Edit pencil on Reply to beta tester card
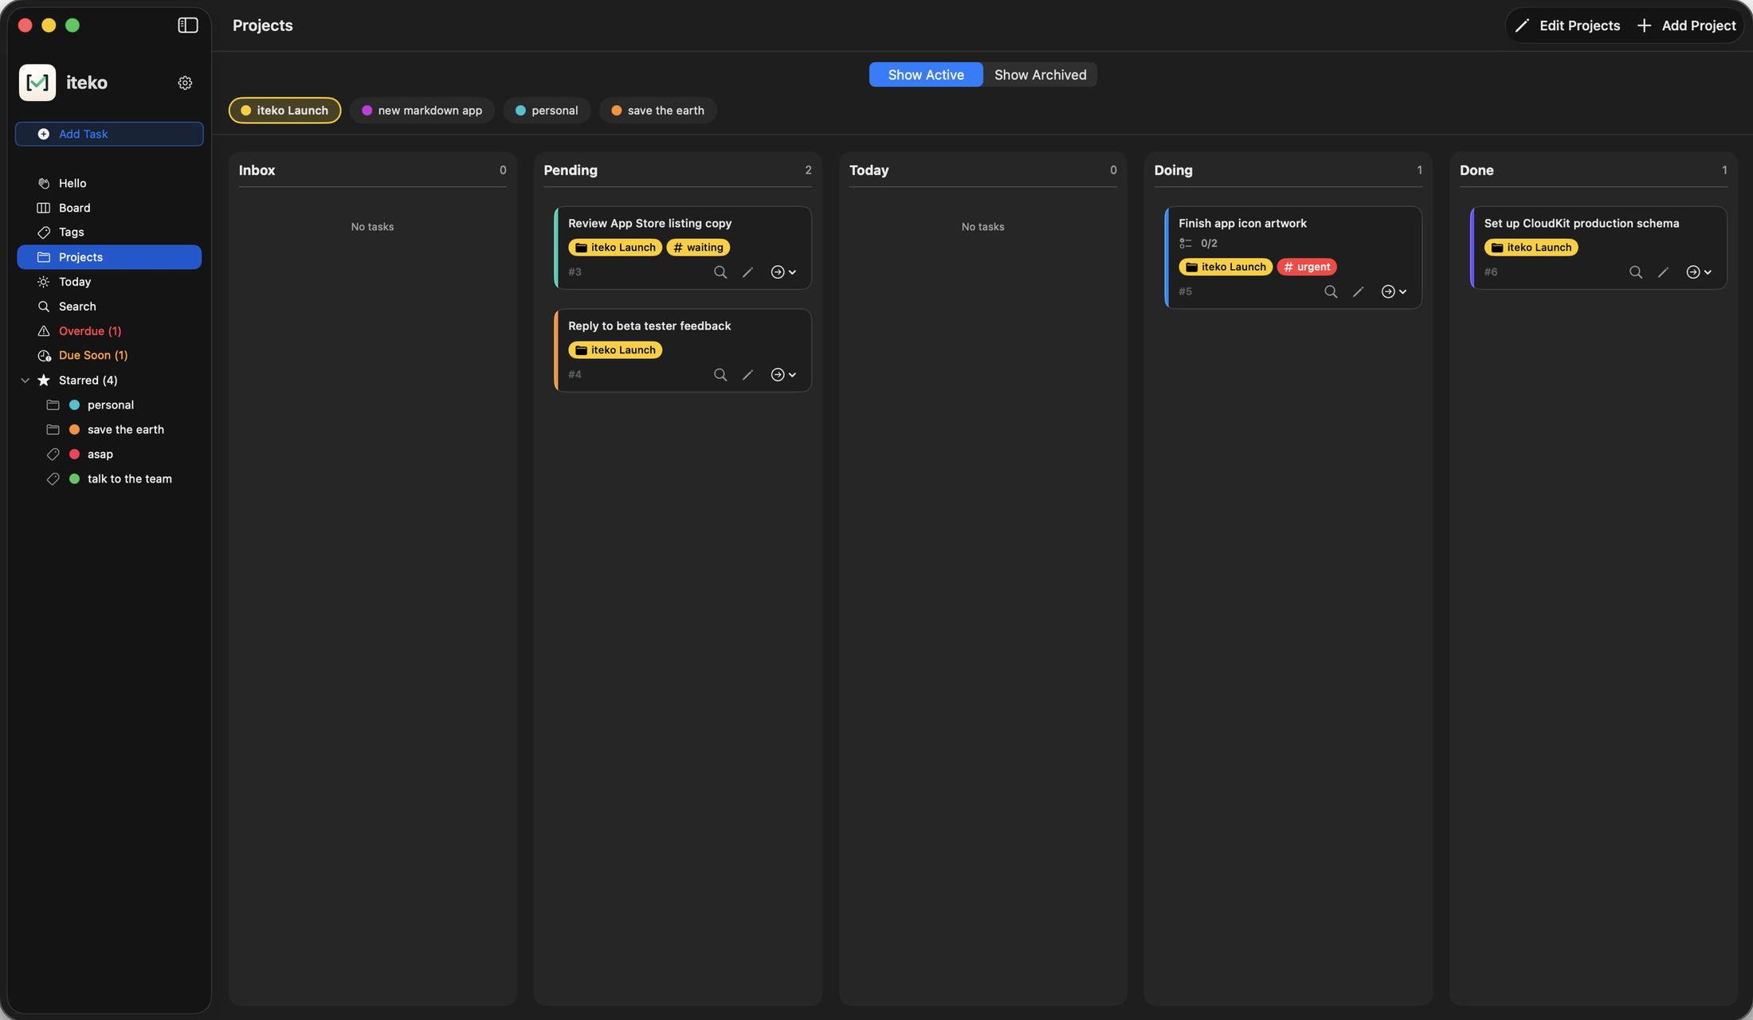Image resolution: width=1753 pixels, height=1020 pixels. (x=747, y=375)
